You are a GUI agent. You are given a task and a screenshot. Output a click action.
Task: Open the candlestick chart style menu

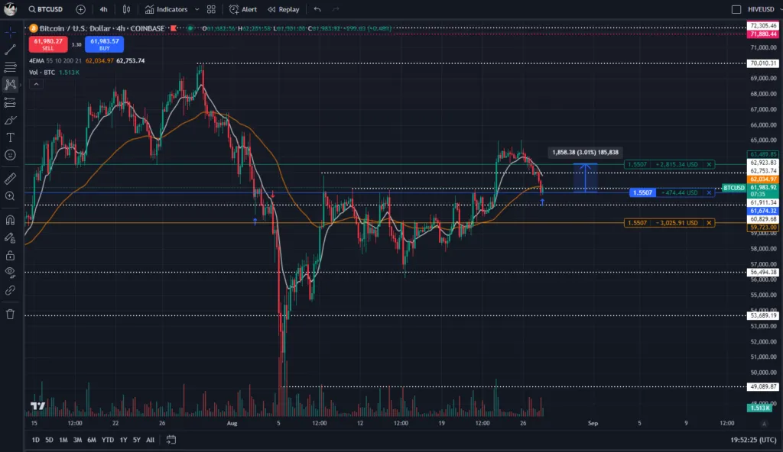coord(127,9)
